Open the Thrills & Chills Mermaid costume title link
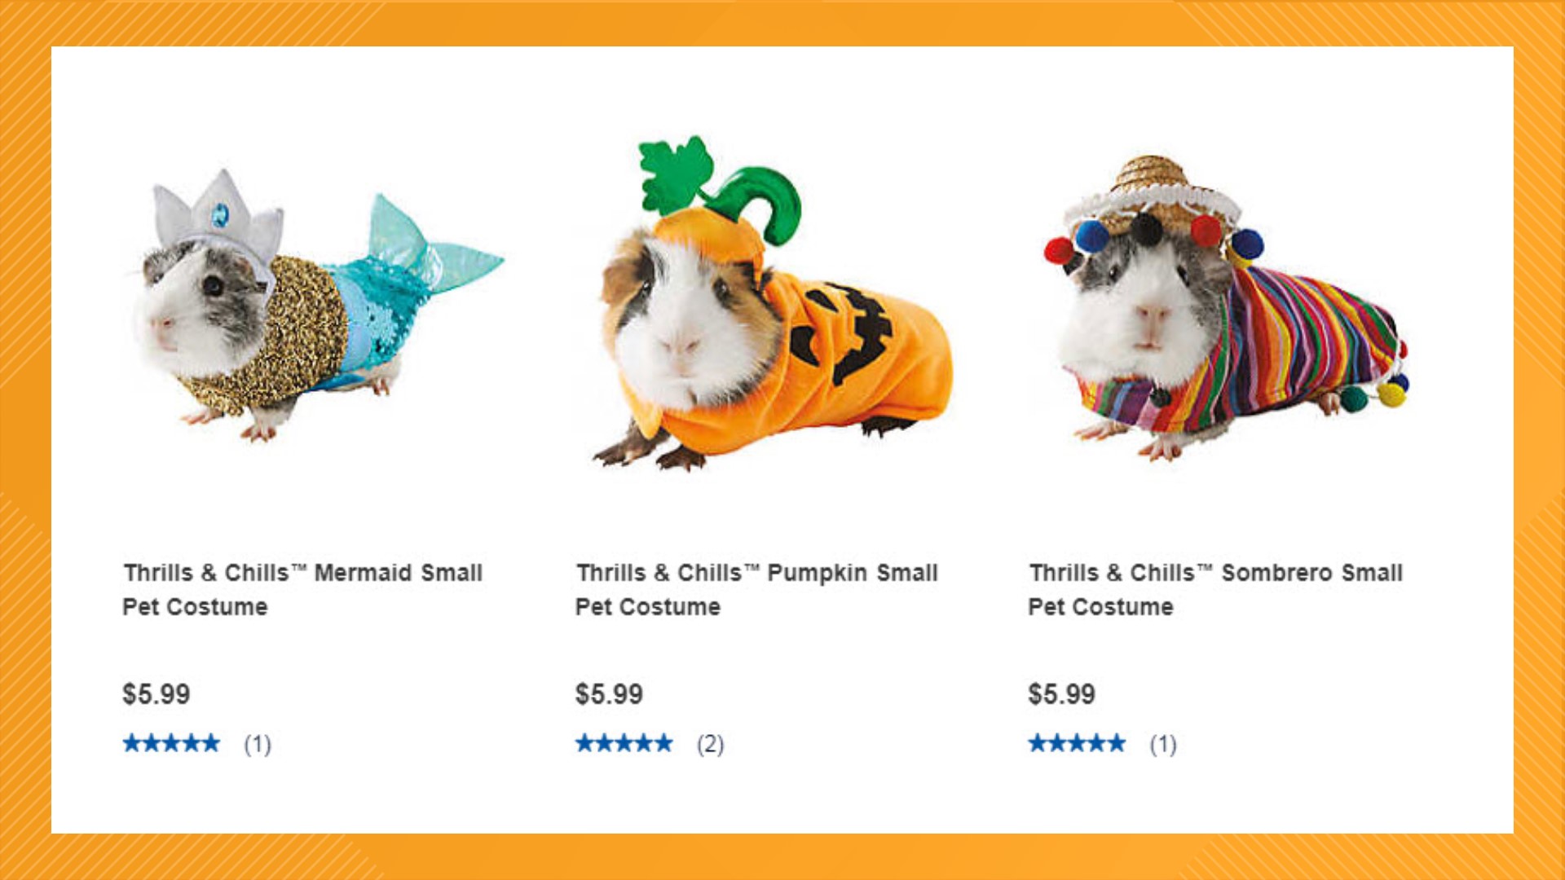 302,588
